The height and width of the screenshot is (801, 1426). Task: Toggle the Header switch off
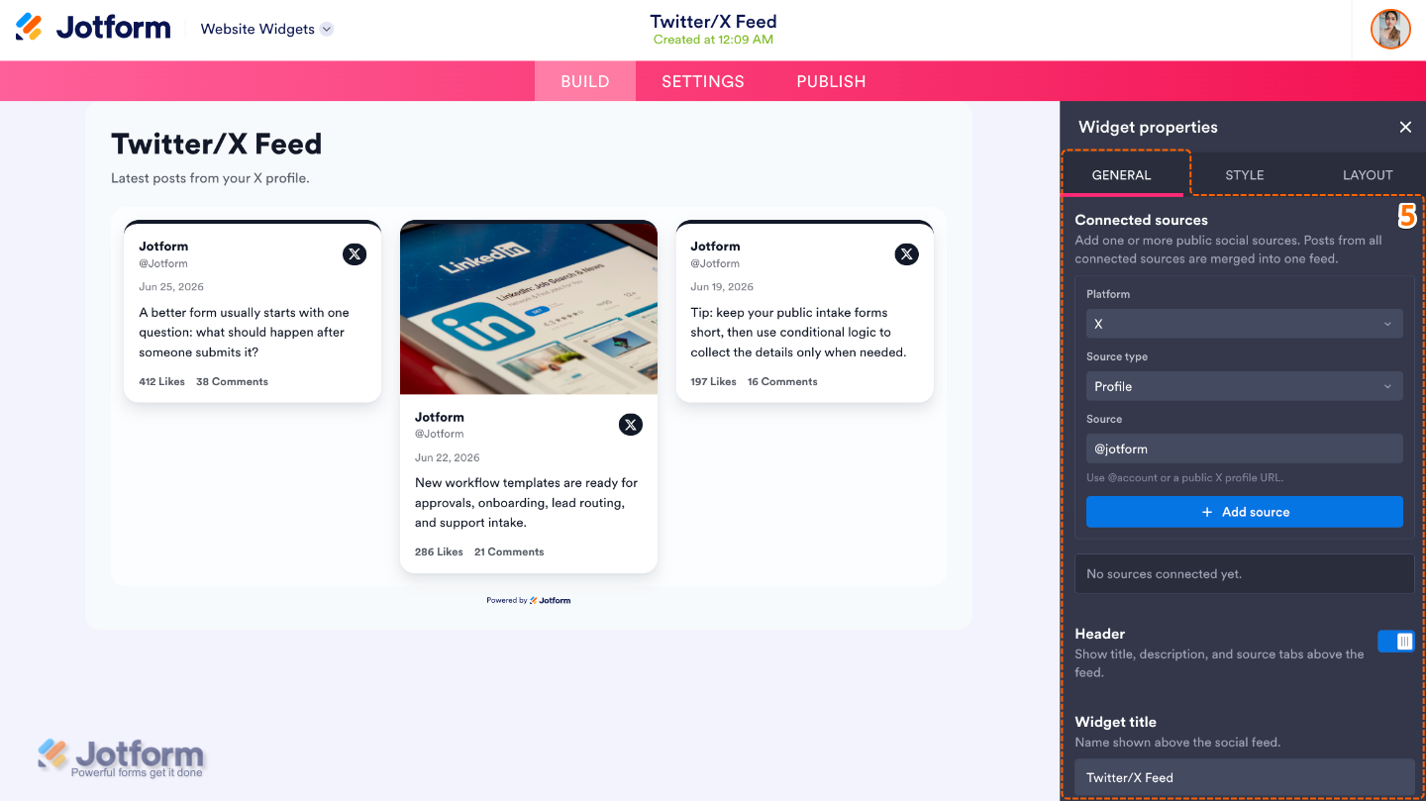coord(1396,642)
